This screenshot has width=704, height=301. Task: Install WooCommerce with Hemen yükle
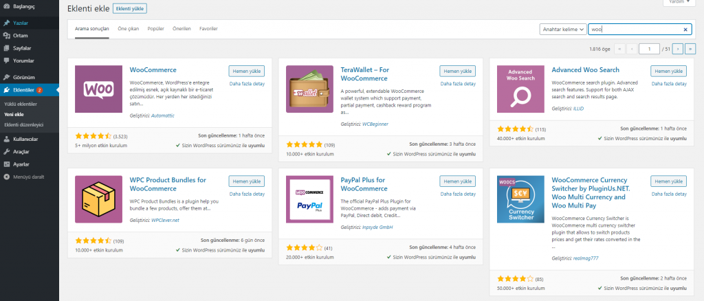(x=247, y=71)
